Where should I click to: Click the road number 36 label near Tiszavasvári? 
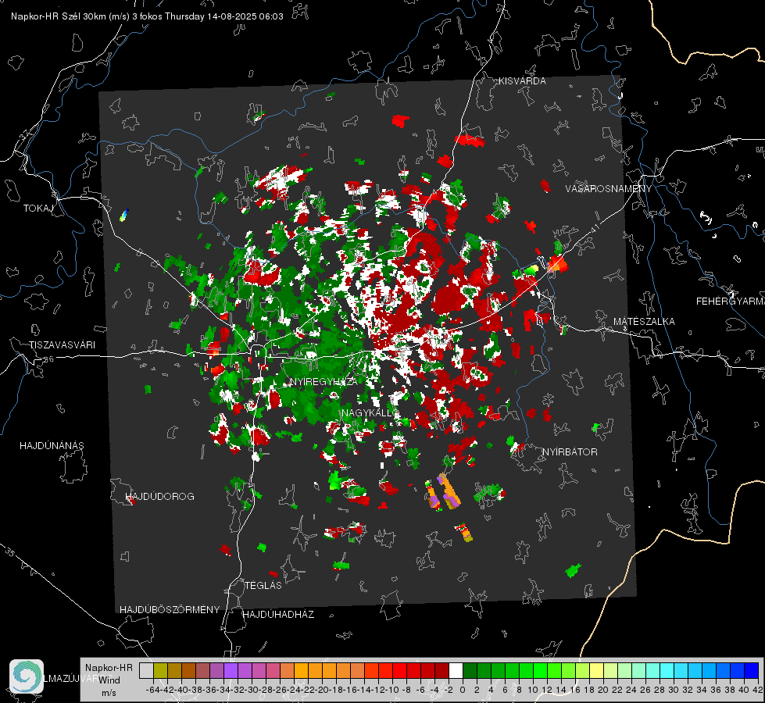48,359
